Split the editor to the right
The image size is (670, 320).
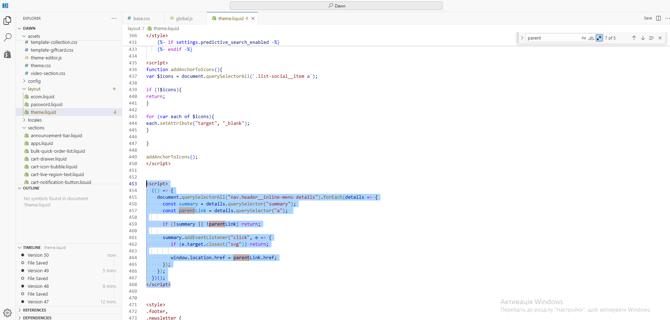pyautogui.click(x=658, y=18)
